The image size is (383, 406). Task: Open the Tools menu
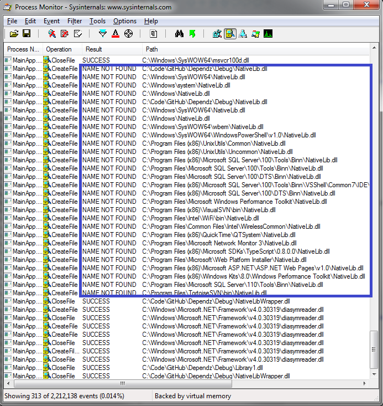pyautogui.click(x=97, y=21)
